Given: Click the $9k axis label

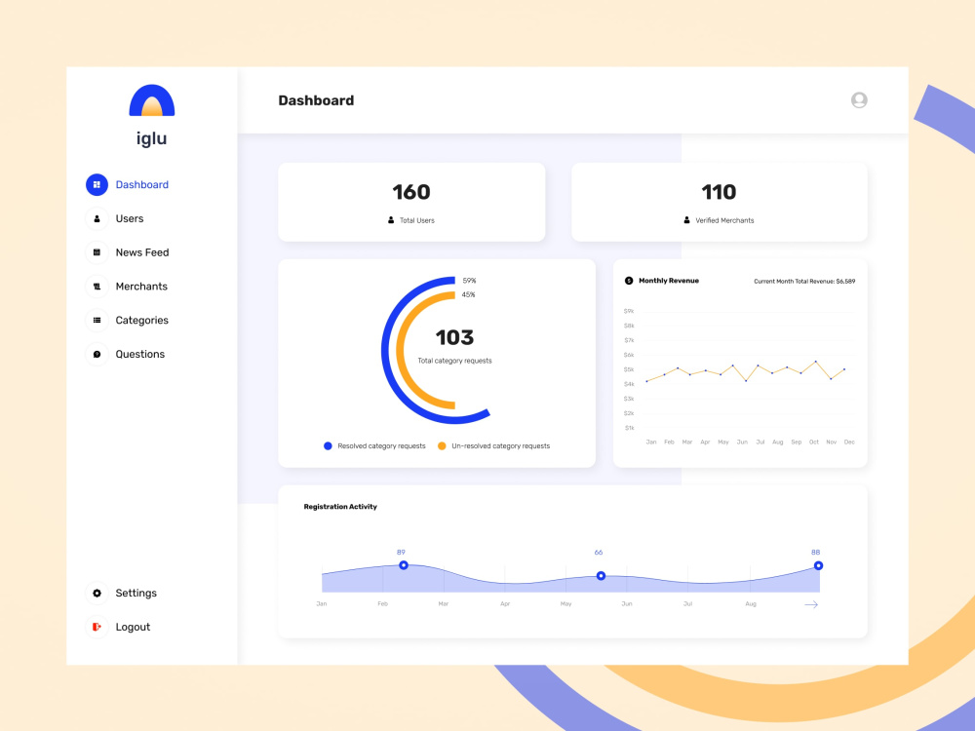Looking at the screenshot, I should click(x=629, y=311).
